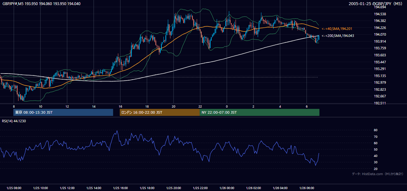The height and width of the screenshot is (191, 407).
Task: Click the 192.511 price axis label
Action: [x=380, y=103]
